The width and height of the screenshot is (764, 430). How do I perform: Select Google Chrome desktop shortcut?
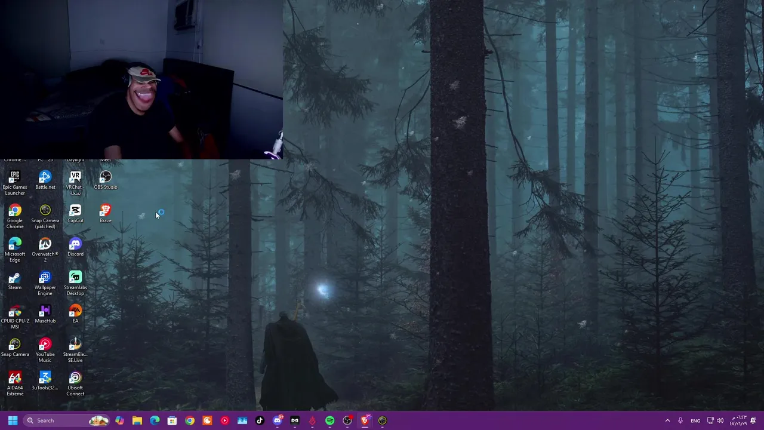pos(15,216)
